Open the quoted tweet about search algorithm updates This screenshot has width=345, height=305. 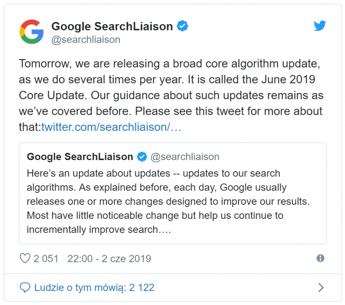click(x=172, y=201)
